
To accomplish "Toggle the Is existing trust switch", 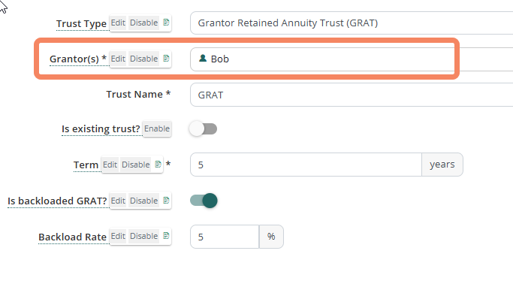I will 203,129.
